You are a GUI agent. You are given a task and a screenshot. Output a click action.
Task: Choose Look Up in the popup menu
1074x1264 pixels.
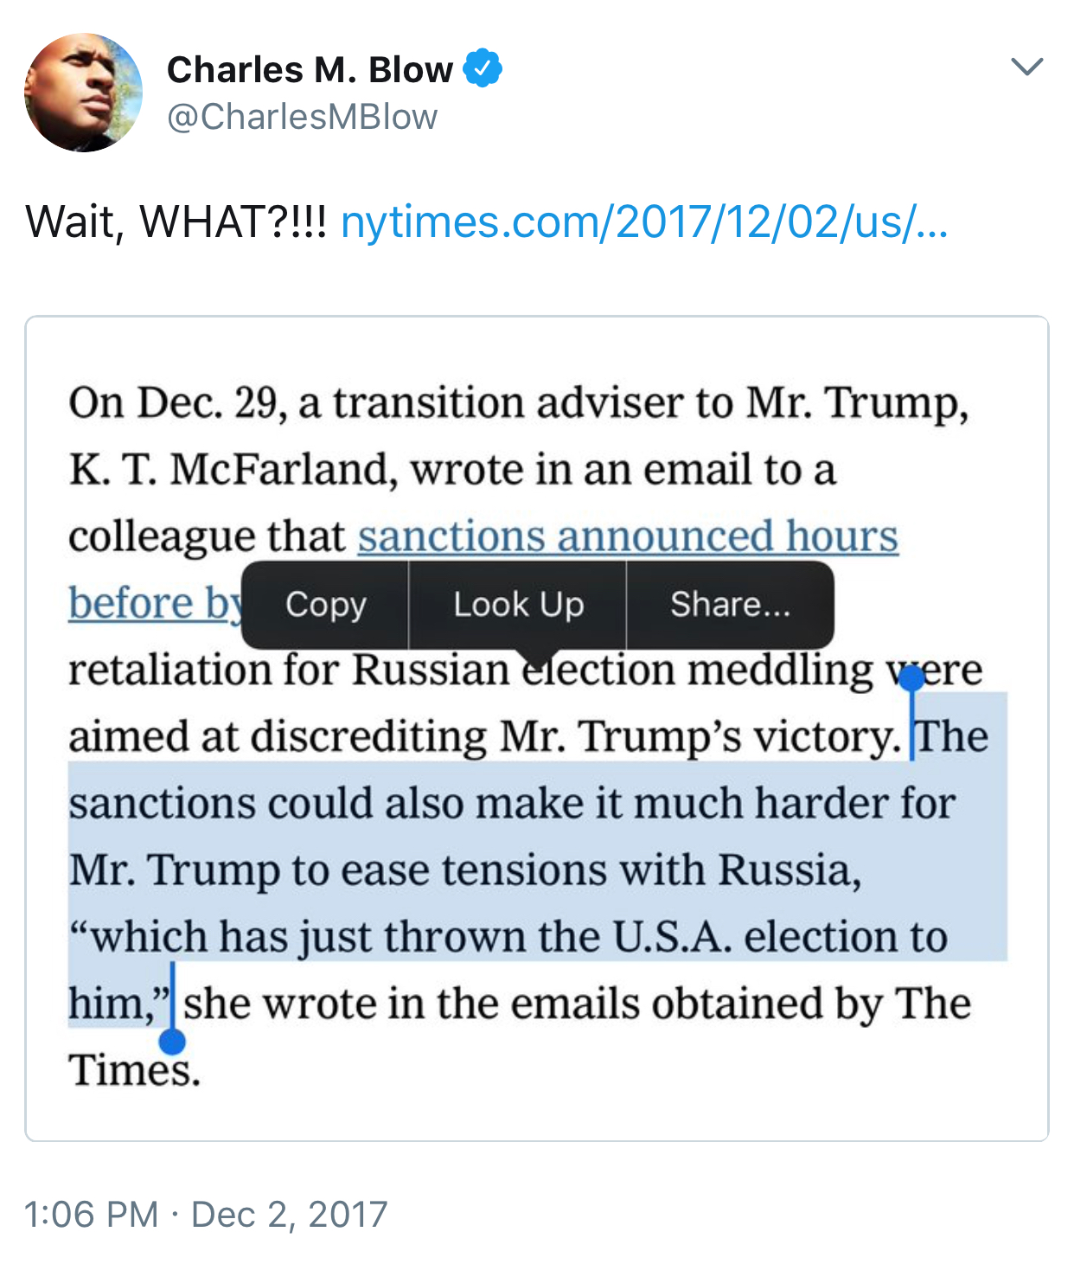point(518,604)
